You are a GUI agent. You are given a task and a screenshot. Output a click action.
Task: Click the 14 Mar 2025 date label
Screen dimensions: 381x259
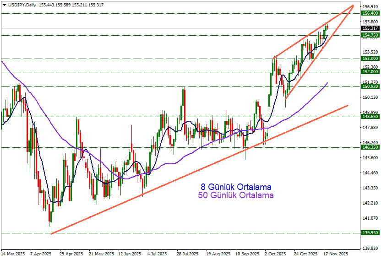coord(13,253)
